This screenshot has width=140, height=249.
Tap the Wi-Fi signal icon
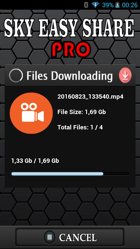(x=95, y=5)
